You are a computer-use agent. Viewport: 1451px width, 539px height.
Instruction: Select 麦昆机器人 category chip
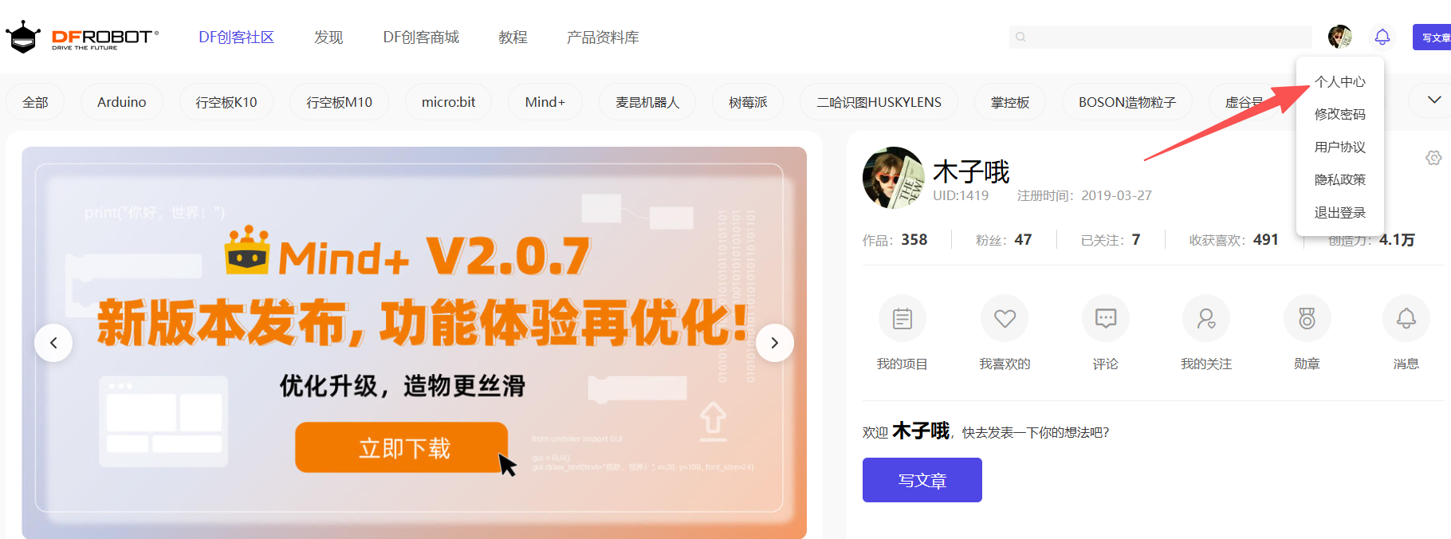[x=647, y=102]
